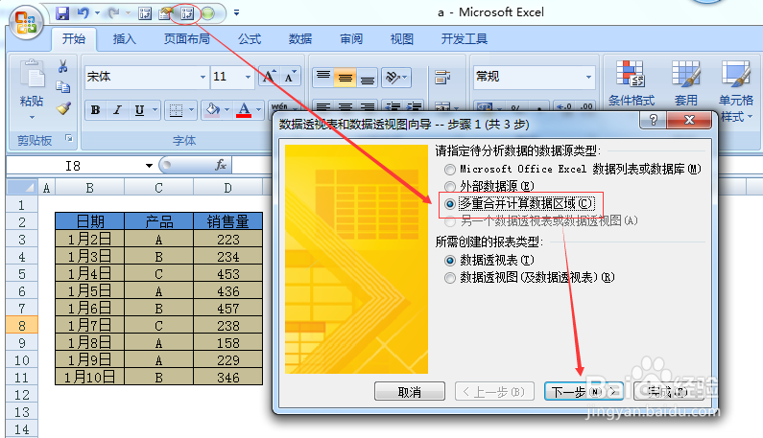763x438 pixels.
Task: Open the 页面布局 ribbon tab
Action: coord(187,39)
